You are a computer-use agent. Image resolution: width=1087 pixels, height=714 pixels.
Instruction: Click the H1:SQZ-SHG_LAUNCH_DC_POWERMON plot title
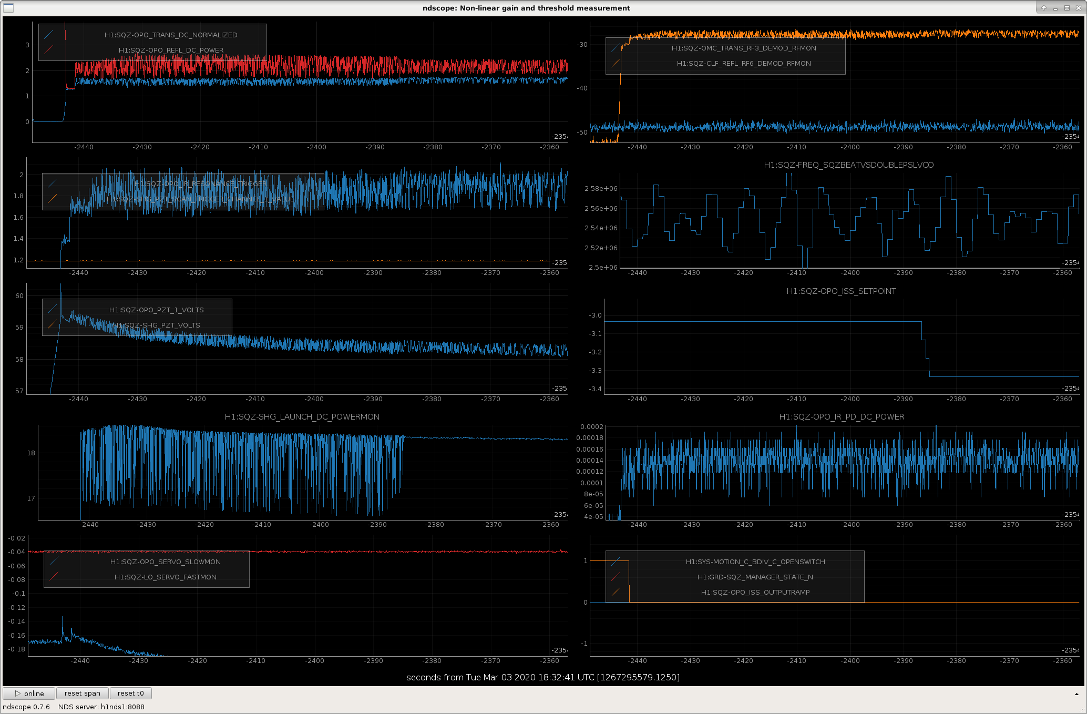(x=302, y=416)
